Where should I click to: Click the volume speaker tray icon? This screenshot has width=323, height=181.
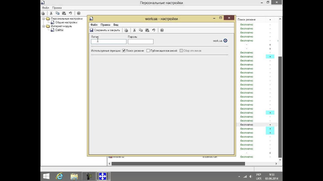[x=251, y=176]
